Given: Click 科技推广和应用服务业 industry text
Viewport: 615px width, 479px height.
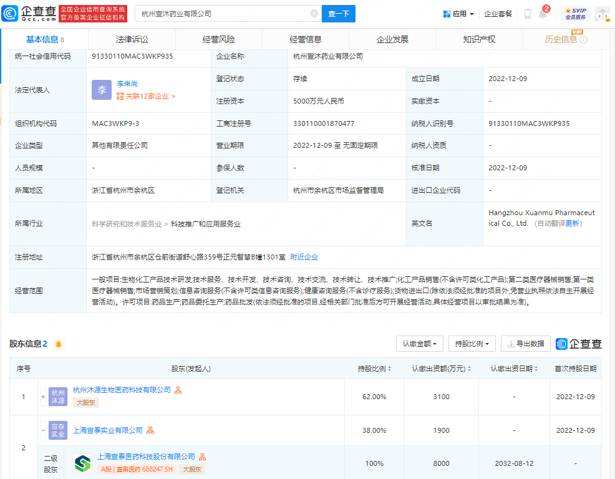Looking at the screenshot, I should pyautogui.click(x=206, y=224).
